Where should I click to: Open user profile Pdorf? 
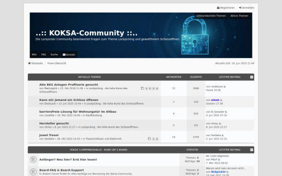[214, 160]
